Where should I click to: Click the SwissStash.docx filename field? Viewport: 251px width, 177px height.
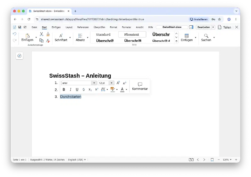pos(172,27)
